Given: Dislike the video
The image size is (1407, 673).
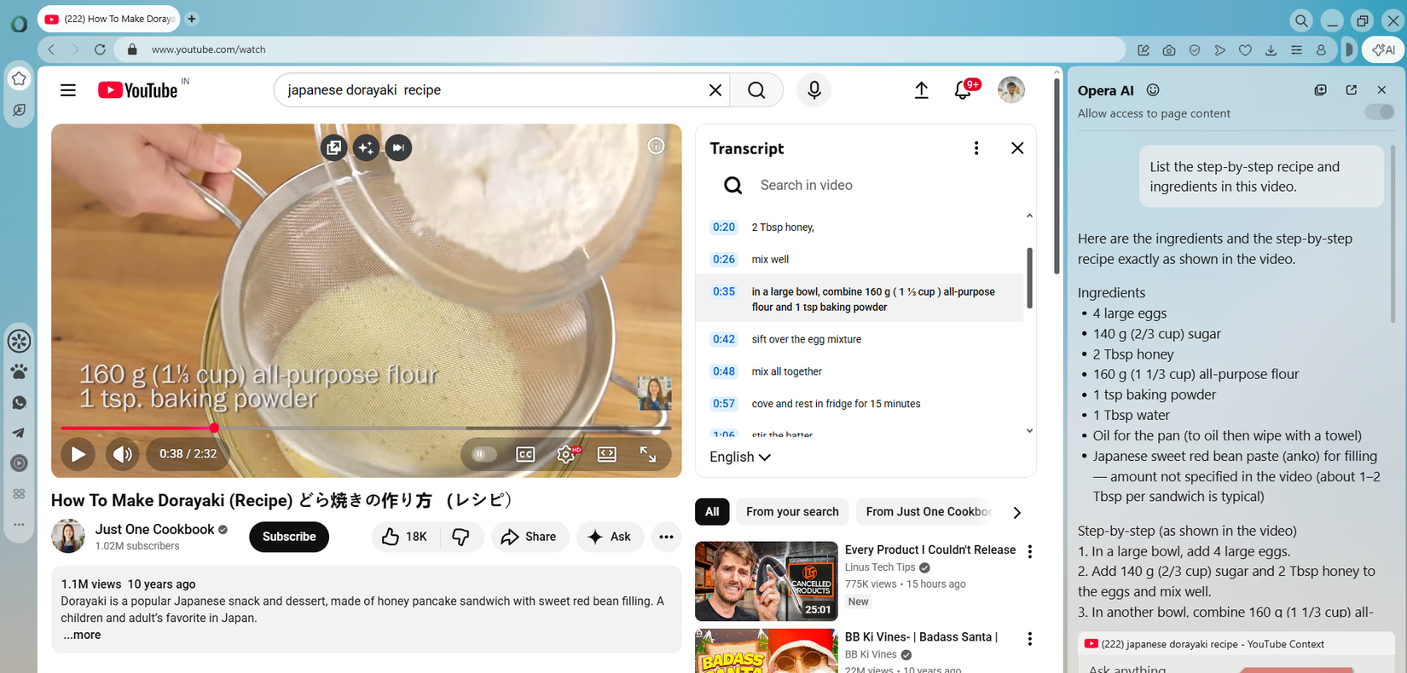Looking at the screenshot, I should click(x=461, y=537).
